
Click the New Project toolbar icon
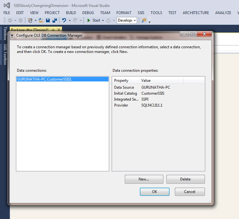(x=30, y=20)
